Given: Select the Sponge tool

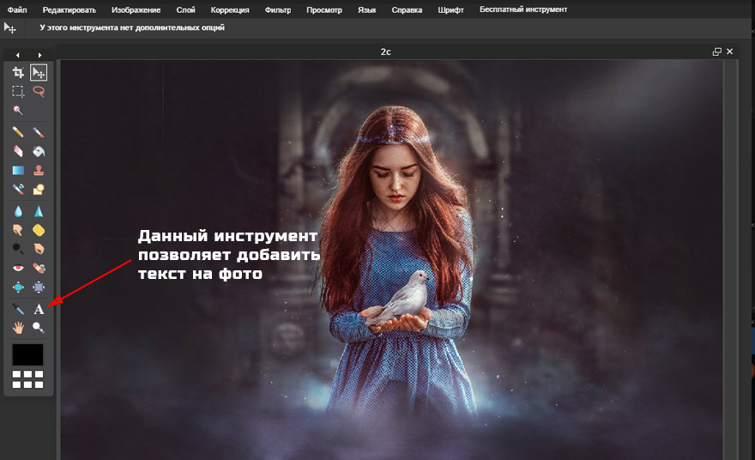Looking at the screenshot, I should coord(39,230).
